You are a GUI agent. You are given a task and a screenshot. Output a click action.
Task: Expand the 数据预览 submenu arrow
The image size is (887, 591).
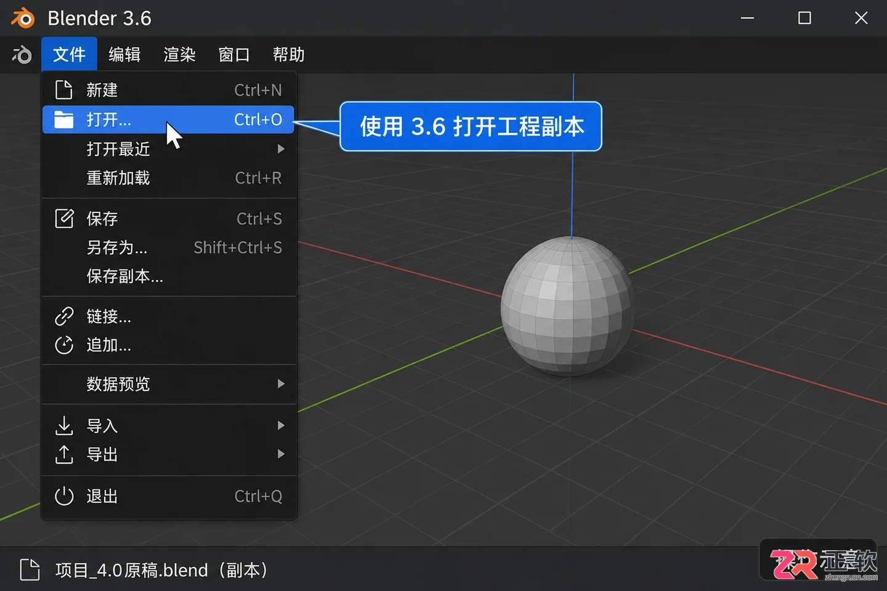pos(281,384)
